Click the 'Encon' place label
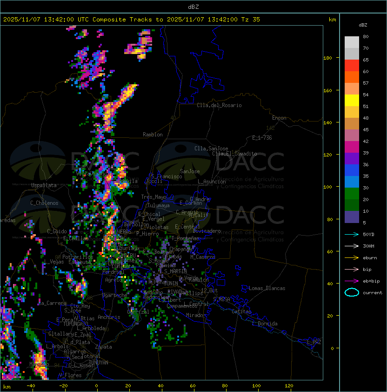Screen dimensions: 387x392 pos(279,118)
